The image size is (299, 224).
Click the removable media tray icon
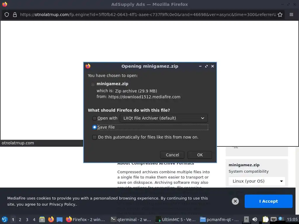[x=246, y=219]
